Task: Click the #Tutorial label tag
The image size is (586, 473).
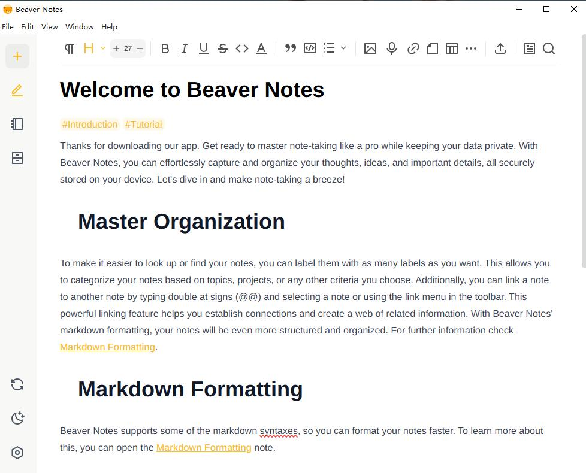Action: [143, 125]
